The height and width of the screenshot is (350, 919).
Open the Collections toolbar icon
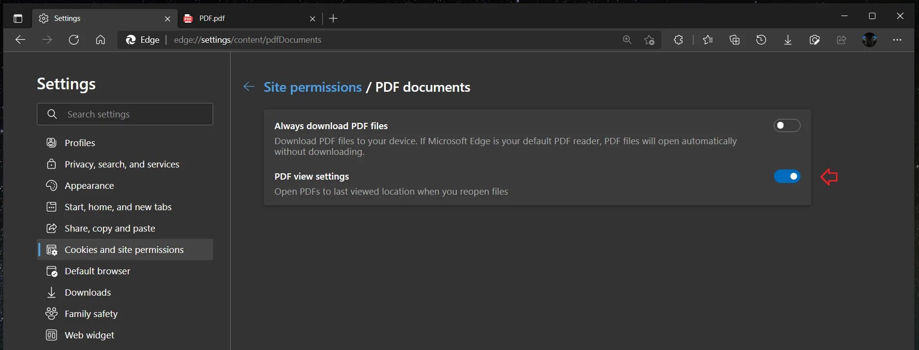(735, 40)
